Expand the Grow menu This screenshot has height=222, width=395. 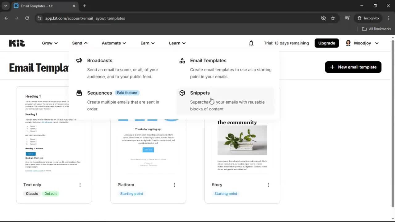[49, 43]
